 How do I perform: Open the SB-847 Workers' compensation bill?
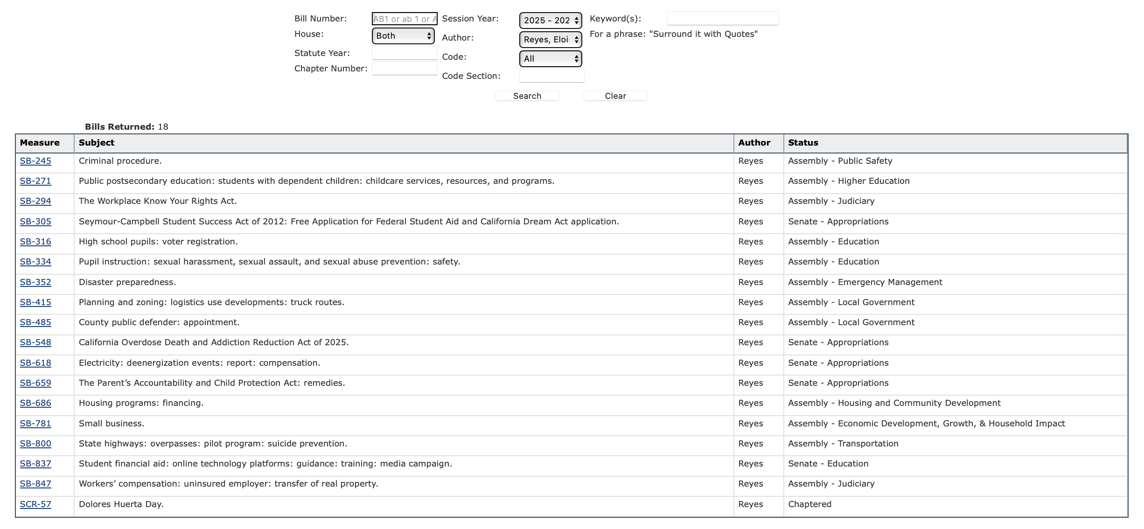coord(35,484)
